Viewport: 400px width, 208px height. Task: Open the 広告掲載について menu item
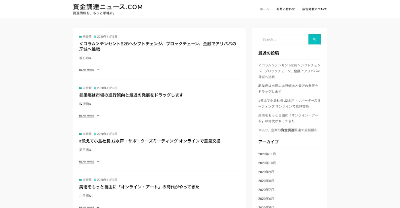pyautogui.click(x=314, y=9)
